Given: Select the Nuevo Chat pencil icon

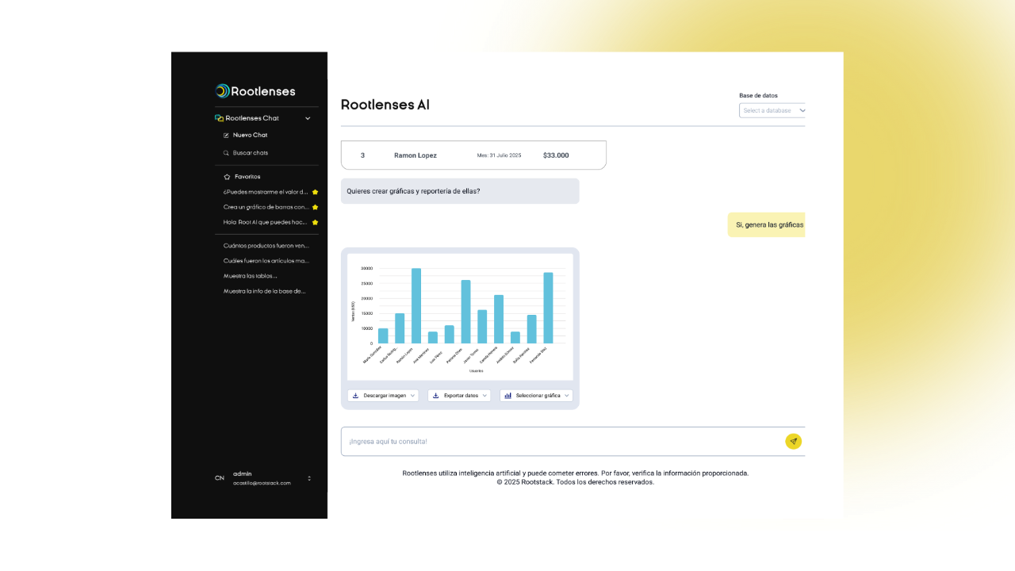Looking at the screenshot, I should 226,135.
